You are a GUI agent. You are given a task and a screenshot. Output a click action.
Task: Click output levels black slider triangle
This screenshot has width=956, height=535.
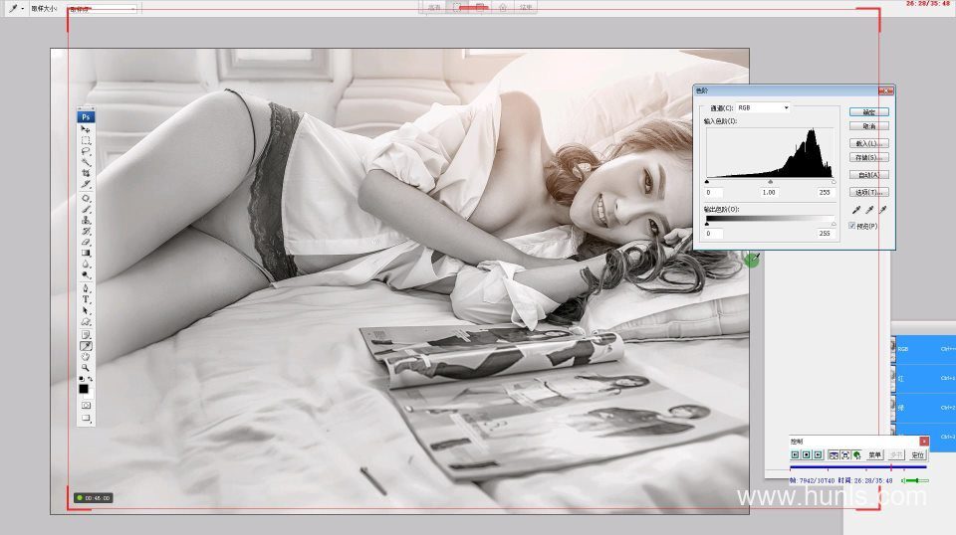pyautogui.click(x=707, y=224)
